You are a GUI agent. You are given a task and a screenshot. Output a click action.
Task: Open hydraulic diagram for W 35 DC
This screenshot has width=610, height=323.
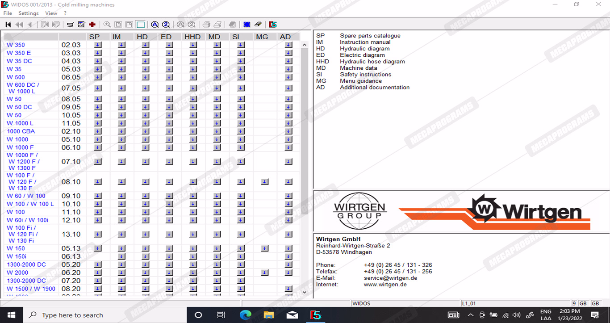(x=146, y=61)
